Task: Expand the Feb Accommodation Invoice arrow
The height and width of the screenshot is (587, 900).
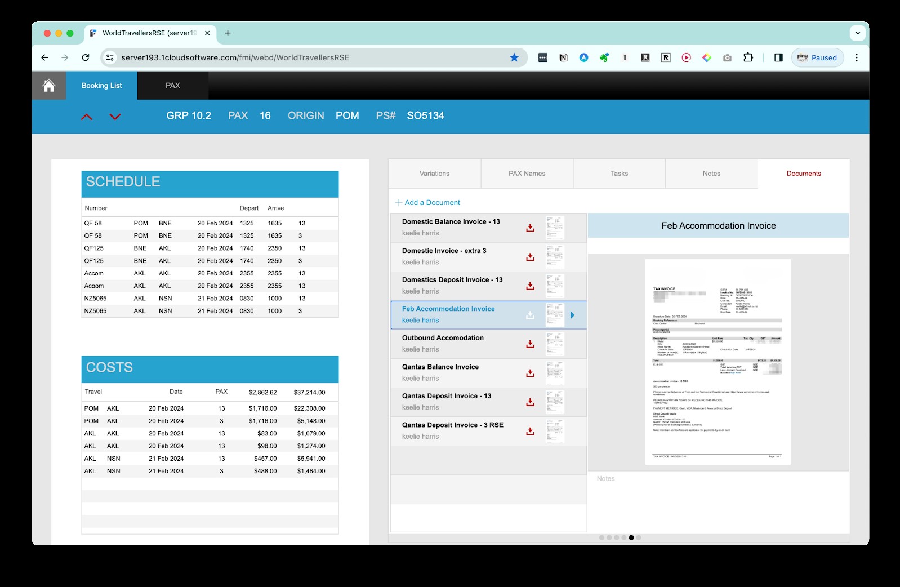Action: click(572, 315)
